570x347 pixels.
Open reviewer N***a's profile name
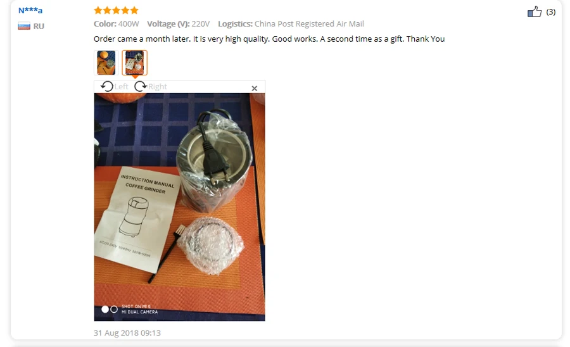click(30, 10)
